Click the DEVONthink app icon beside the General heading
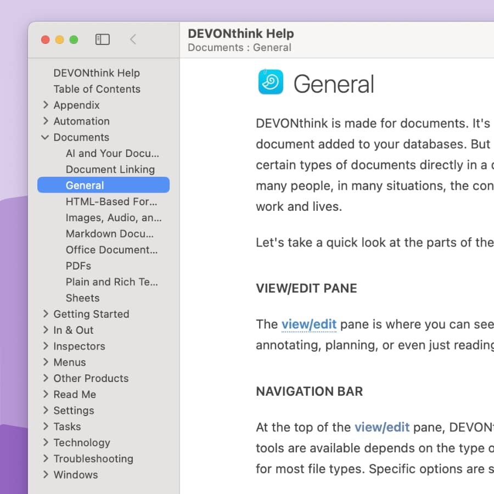Screen dimensions: 494x494 (x=271, y=82)
